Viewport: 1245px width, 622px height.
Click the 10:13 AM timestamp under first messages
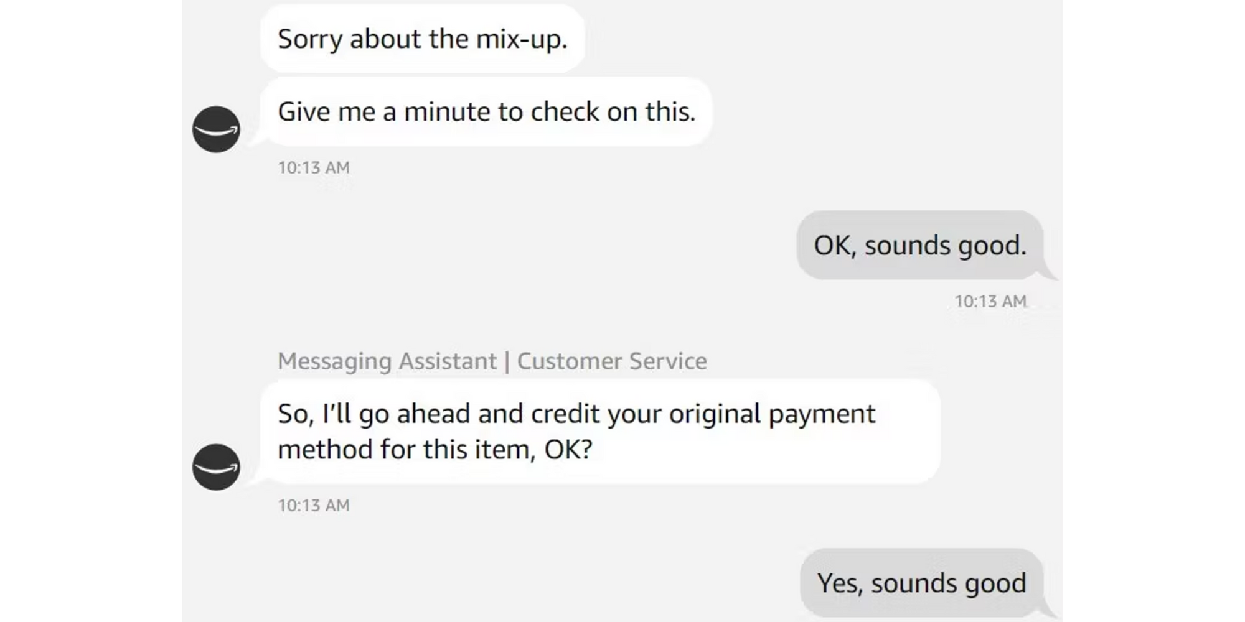point(314,167)
